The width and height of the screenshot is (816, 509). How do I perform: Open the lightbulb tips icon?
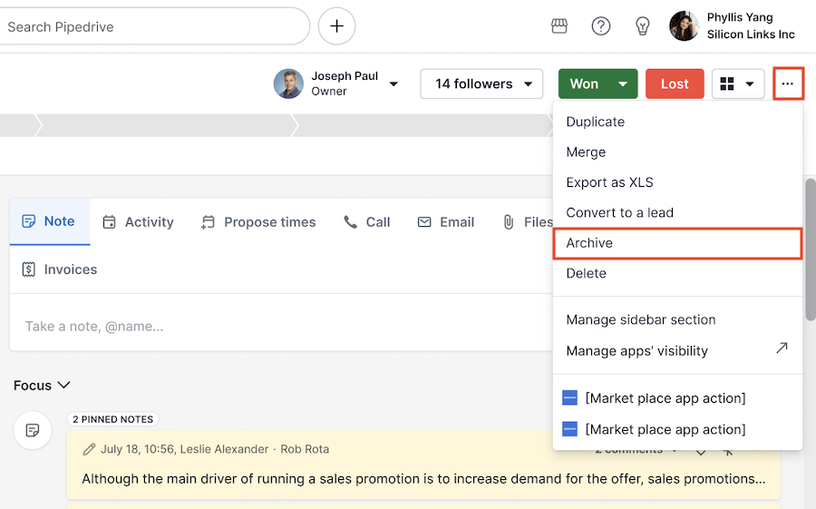pos(643,26)
